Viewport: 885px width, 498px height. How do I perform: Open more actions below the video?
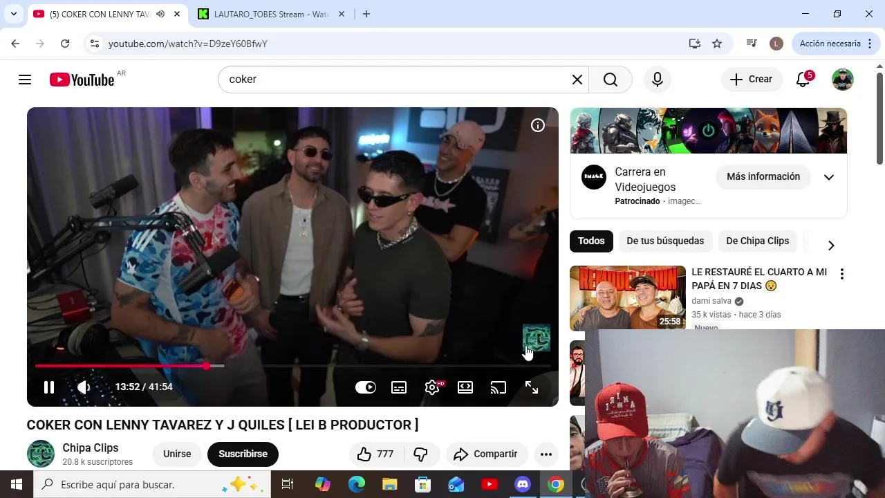click(x=546, y=454)
